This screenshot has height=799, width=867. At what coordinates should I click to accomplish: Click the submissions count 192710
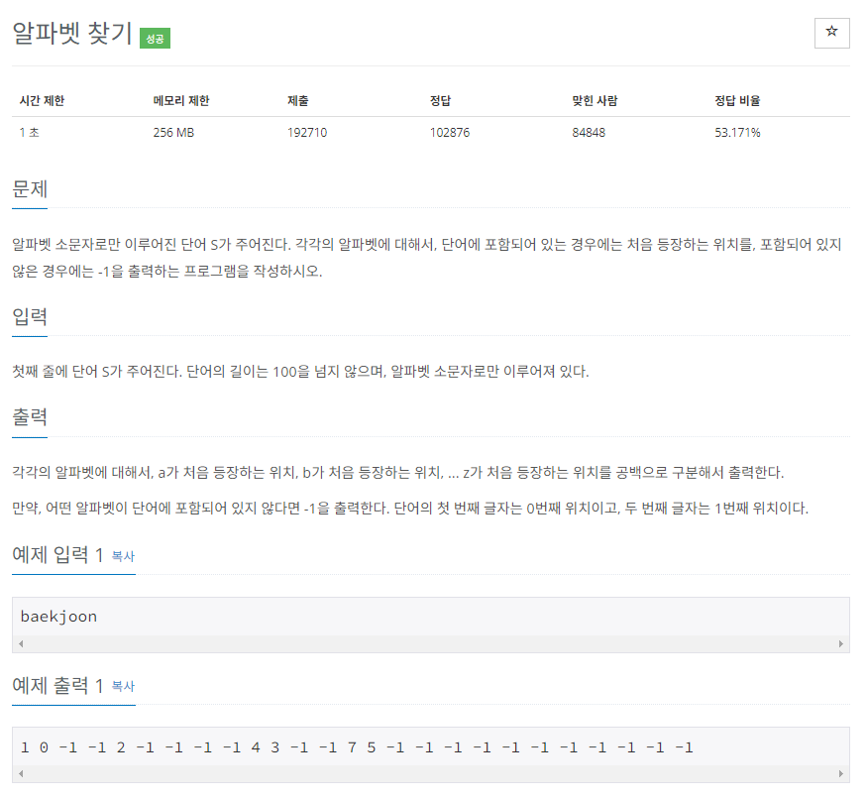click(307, 132)
